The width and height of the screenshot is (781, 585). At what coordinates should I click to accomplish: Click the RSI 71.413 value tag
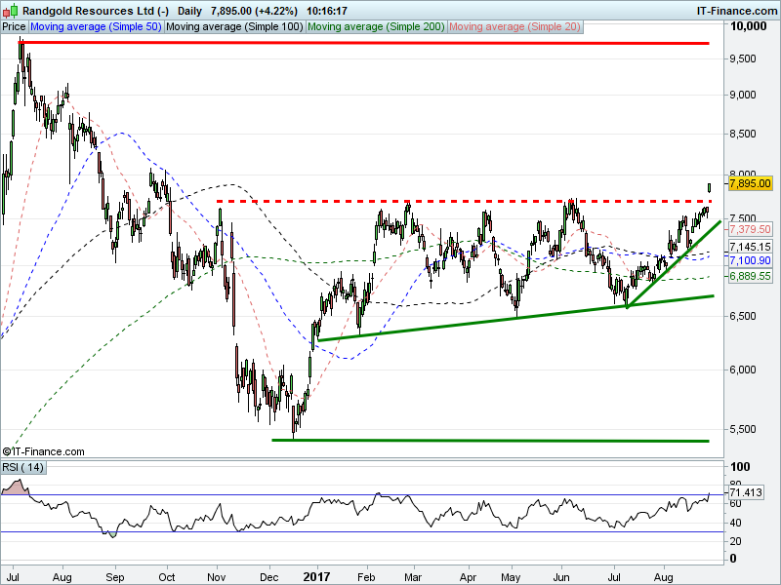746,493
